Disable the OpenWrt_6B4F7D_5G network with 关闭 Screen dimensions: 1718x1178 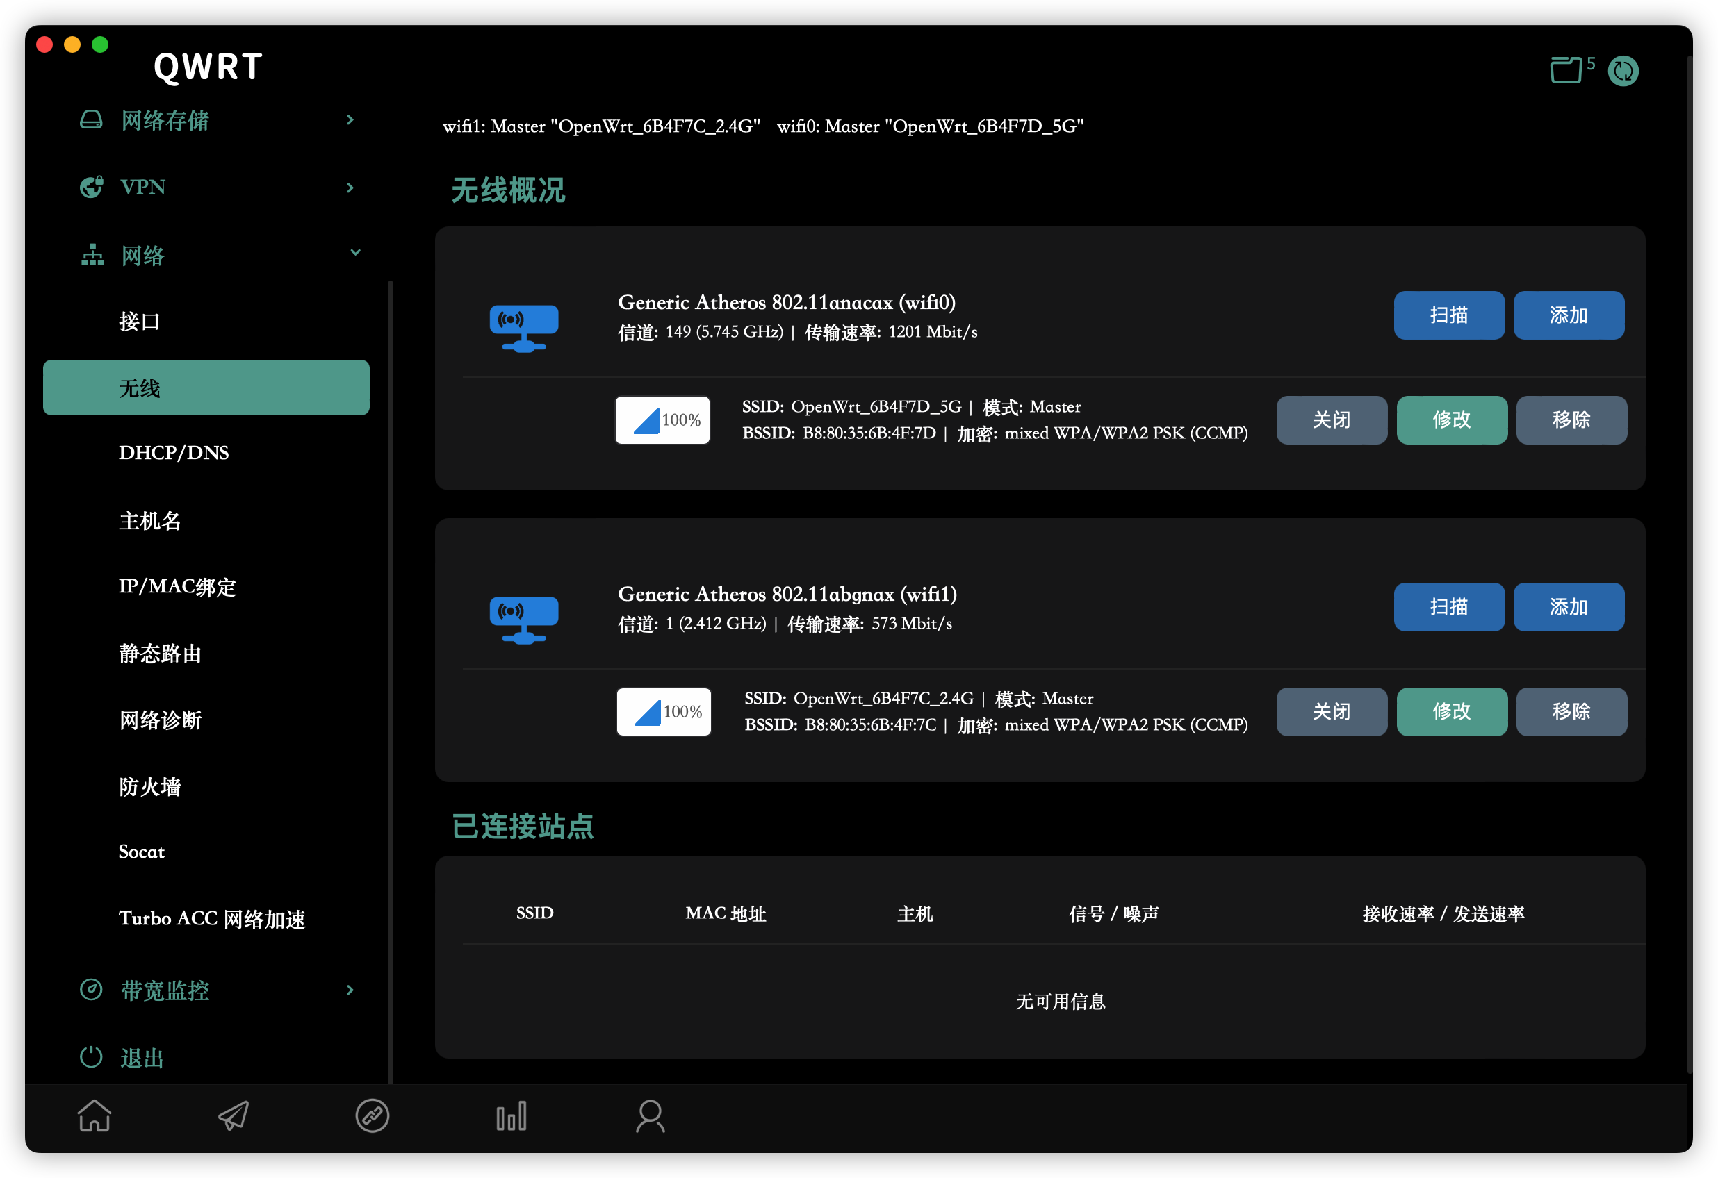click(1331, 420)
